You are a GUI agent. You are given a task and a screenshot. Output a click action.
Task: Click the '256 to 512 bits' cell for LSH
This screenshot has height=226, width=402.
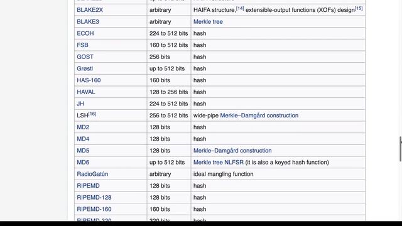point(169,116)
